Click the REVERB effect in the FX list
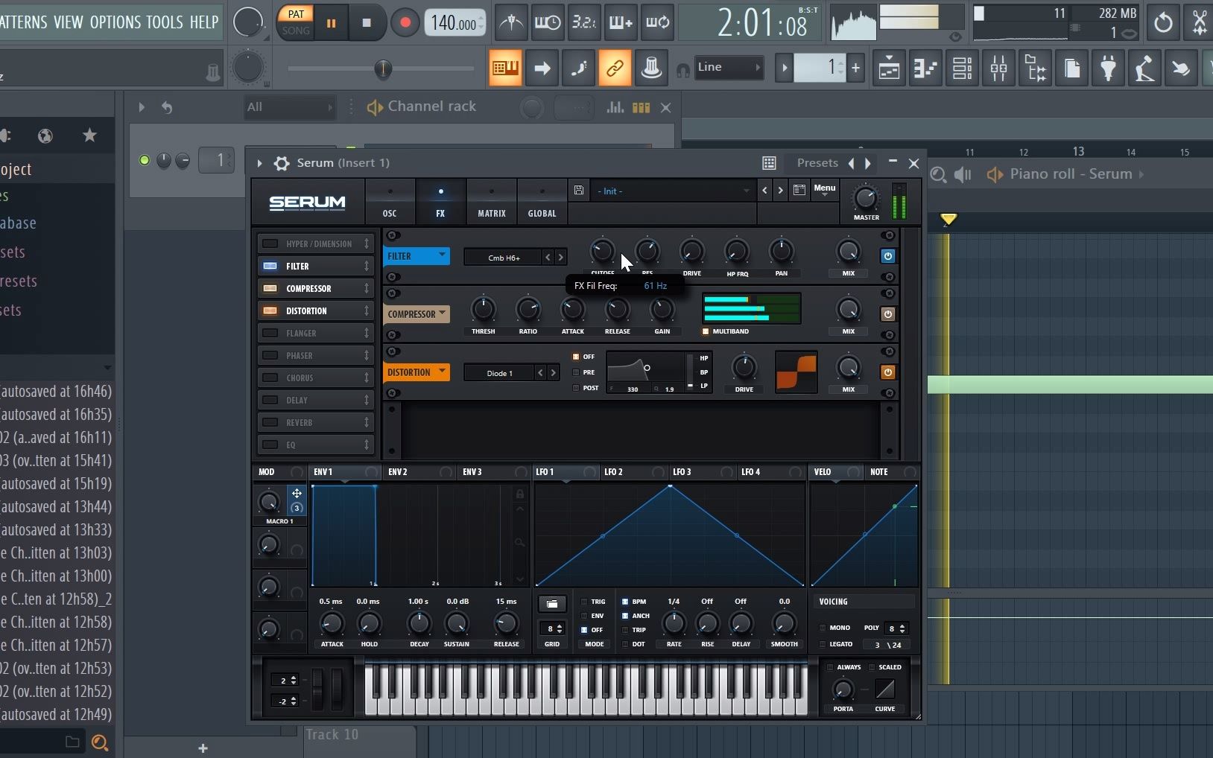 point(315,422)
